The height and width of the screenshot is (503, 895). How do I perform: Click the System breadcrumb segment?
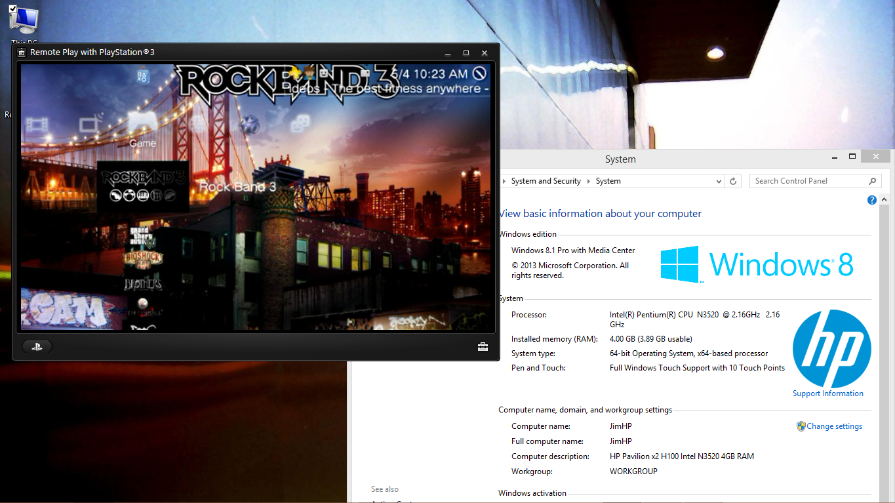608,181
